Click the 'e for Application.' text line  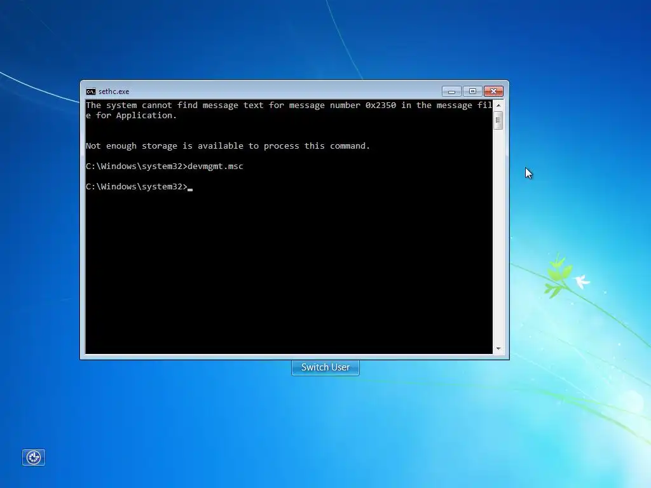pos(131,116)
